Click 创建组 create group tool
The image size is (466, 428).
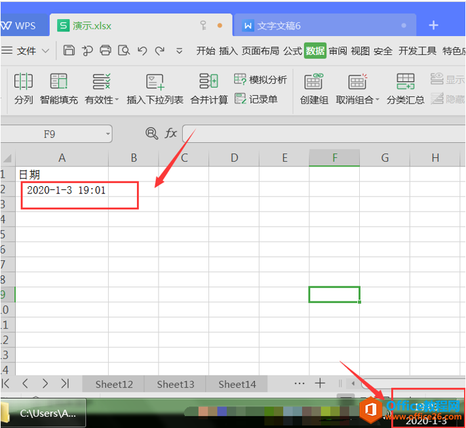tap(314, 89)
